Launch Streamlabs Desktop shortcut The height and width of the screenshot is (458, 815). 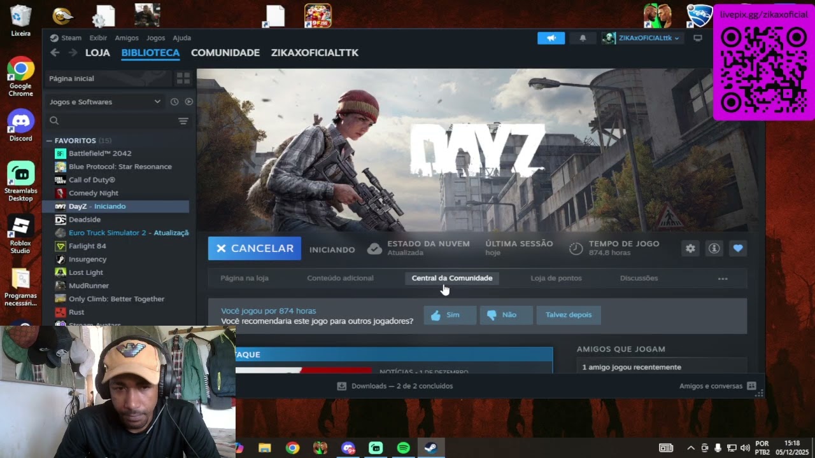[x=20, y=181]
